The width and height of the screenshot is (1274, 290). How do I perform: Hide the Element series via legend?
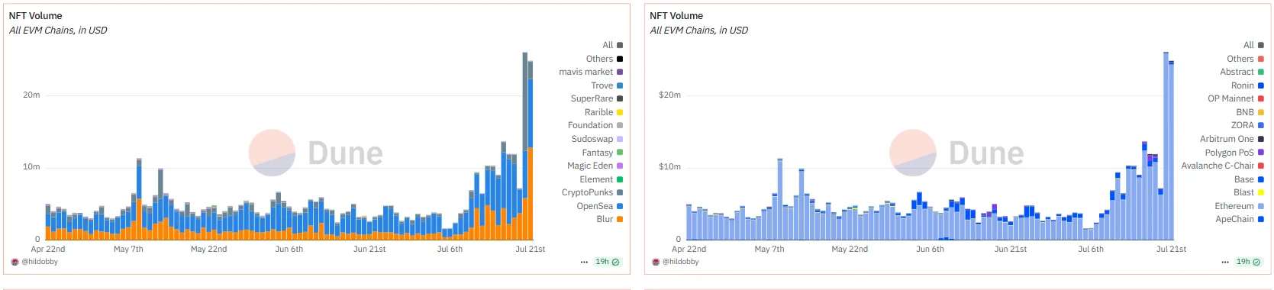[x=602, y=179]
